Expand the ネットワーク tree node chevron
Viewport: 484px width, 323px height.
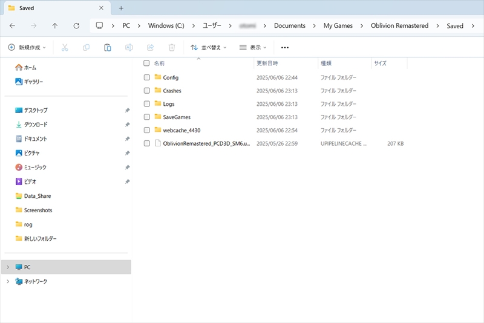8,281
